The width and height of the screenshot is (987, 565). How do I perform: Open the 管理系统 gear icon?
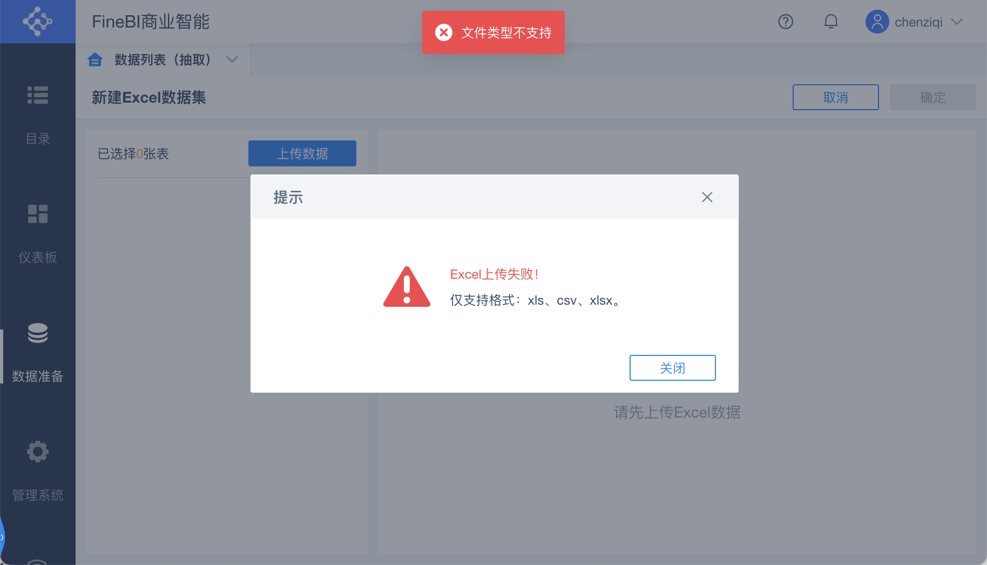pyautogui.click(x=38, y=452)
